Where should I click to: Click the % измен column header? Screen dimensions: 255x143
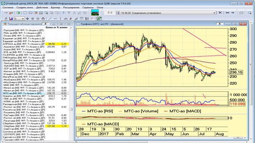[x=62, y=27]
